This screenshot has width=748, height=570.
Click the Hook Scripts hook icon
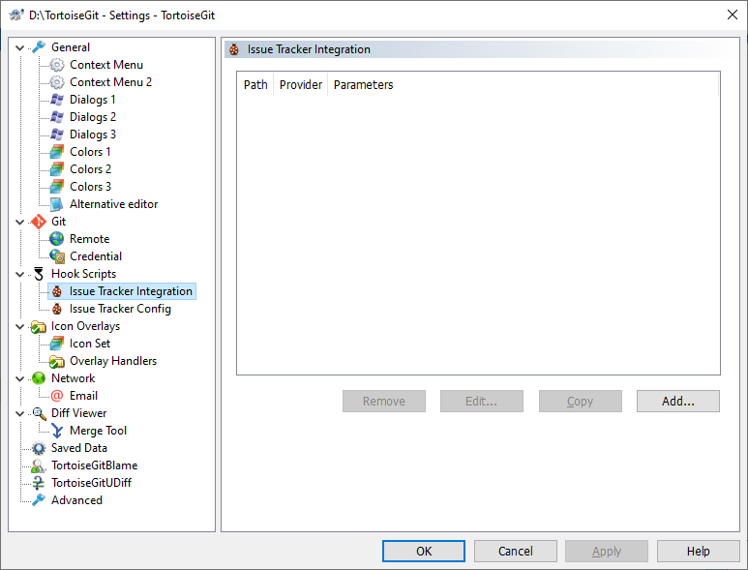pyautogui.click(x=39, y=274)
